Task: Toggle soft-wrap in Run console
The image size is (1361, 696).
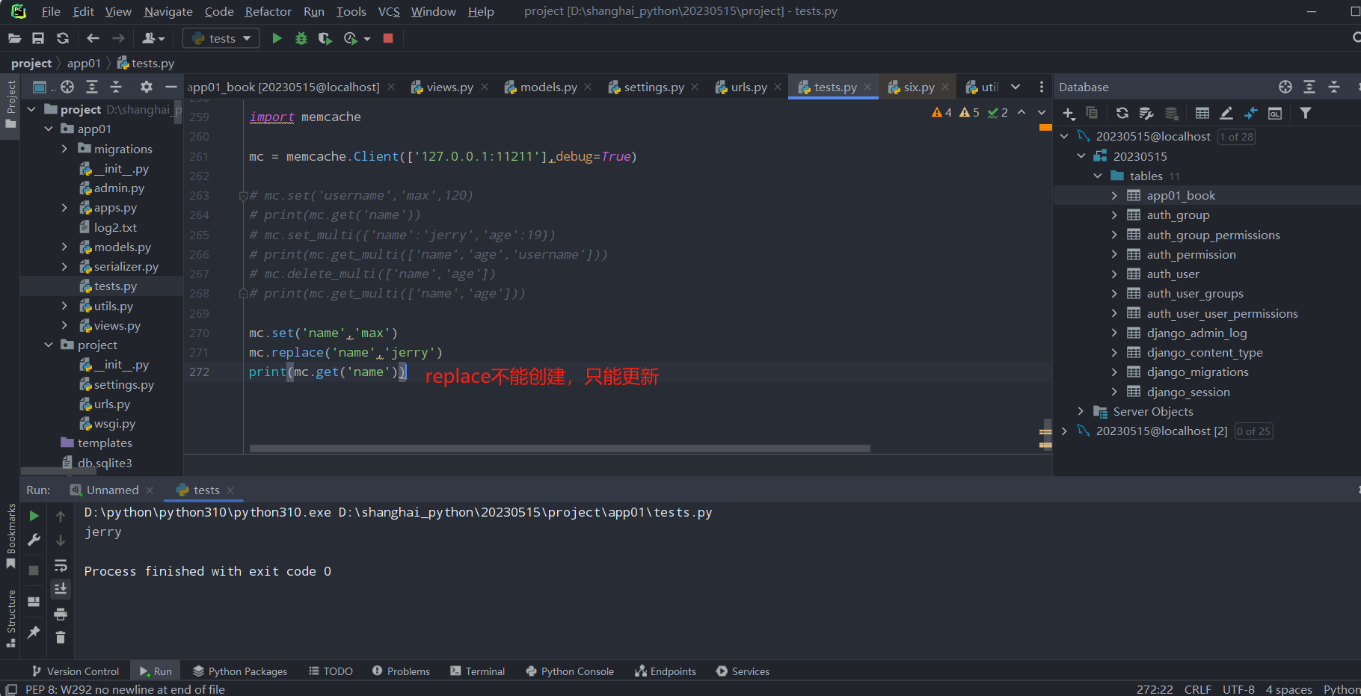Action: tap(61, 565)
